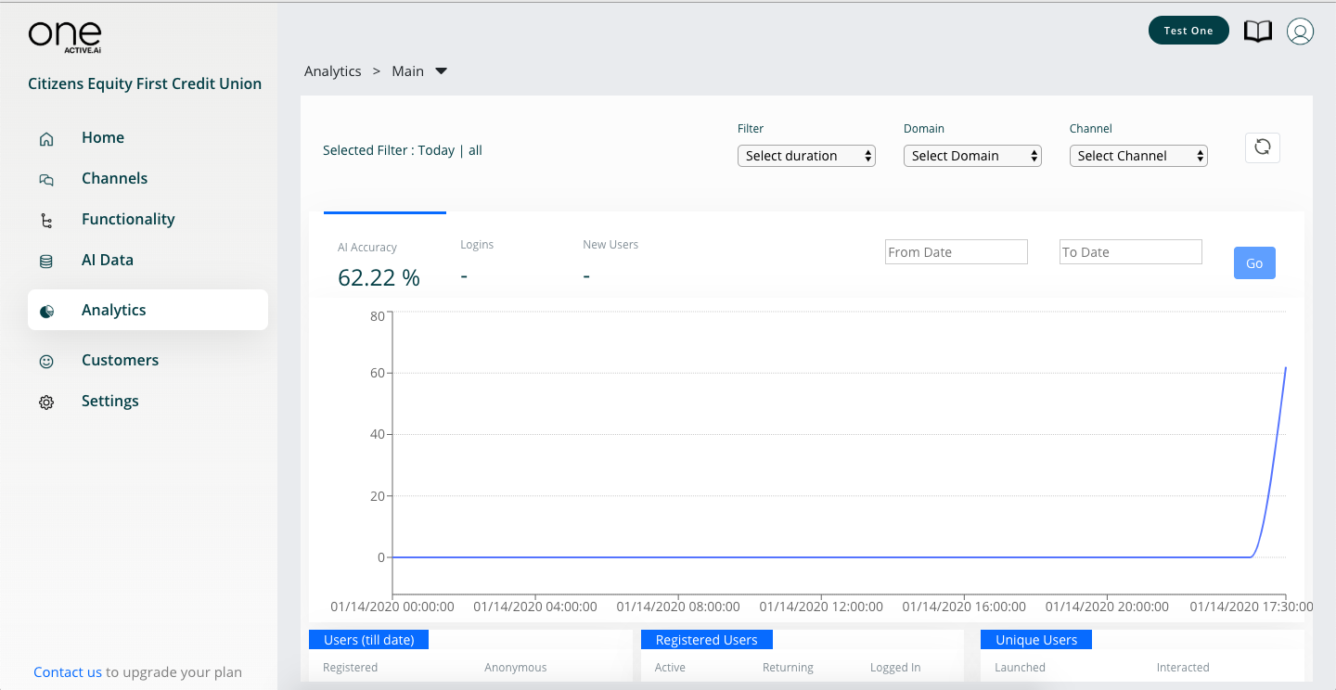
Task: Click the 'Selected Filter : Today' text
Action: [389, 150]
